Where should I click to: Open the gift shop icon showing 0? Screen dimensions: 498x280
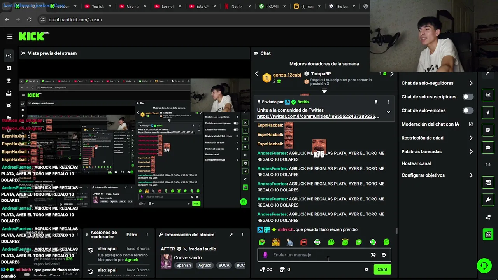click(285, 269)
